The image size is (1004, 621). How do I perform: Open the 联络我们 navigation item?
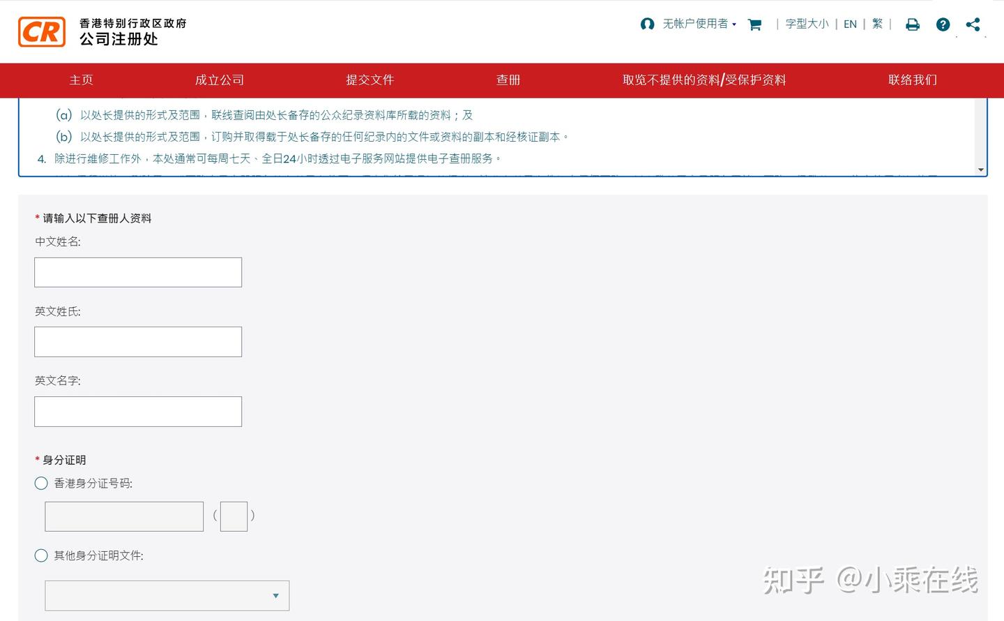point(912,80)
